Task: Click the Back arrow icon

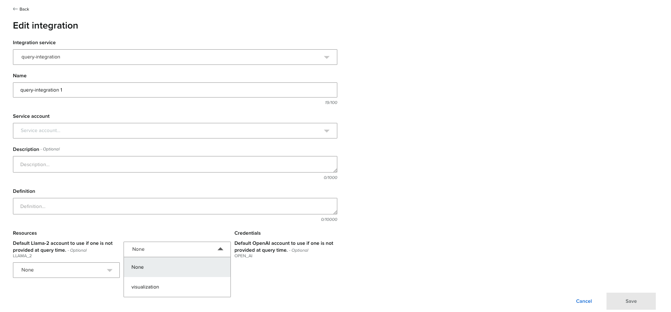Action: pyautogui.click(x=15, y=9)
